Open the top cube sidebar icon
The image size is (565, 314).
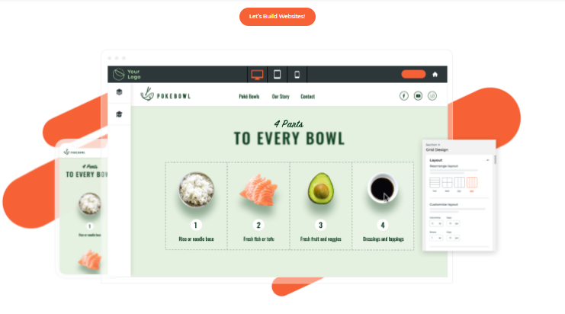point(119,91)
